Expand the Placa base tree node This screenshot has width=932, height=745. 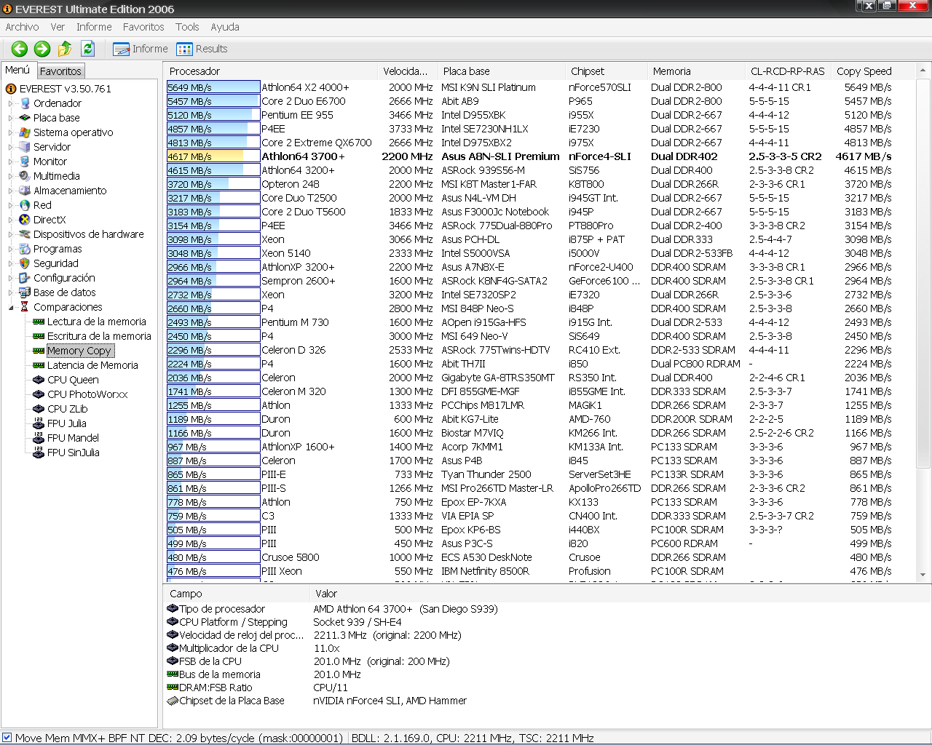pos(11,118)
